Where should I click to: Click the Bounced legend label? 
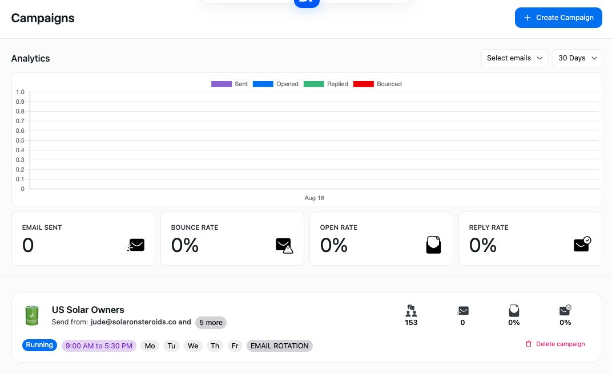click(x=389, y=84)
